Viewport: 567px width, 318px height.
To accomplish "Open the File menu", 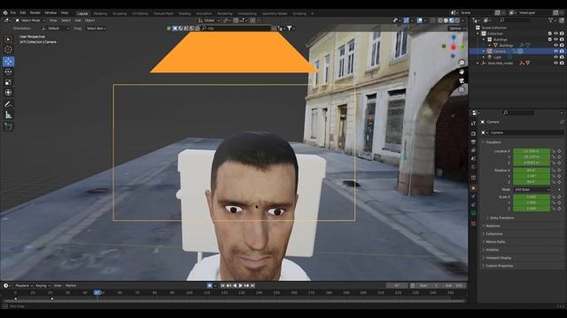I will coord(13,12).
